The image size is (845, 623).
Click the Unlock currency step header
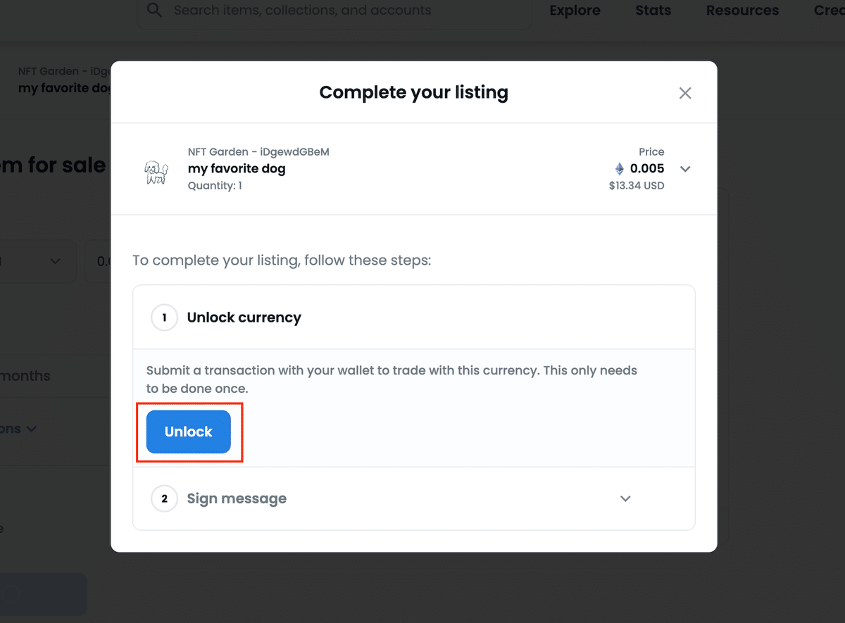click(414, 317)
